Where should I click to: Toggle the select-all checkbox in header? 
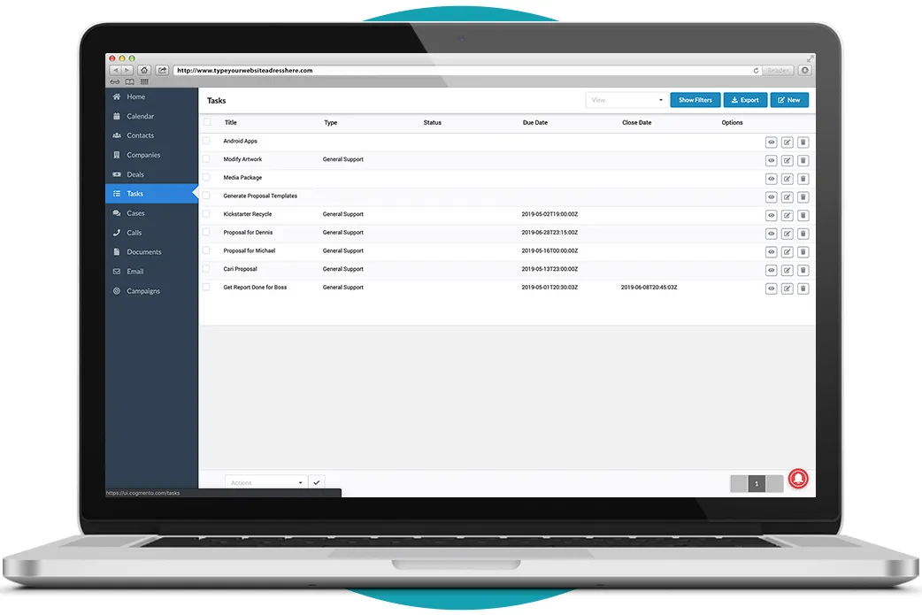(207, 122)
